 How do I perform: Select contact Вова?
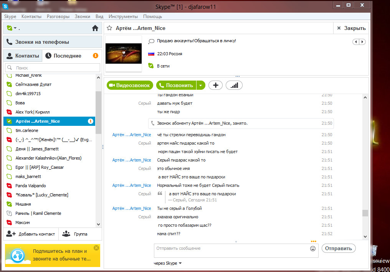pyautogui.click(x=49, y=103)
